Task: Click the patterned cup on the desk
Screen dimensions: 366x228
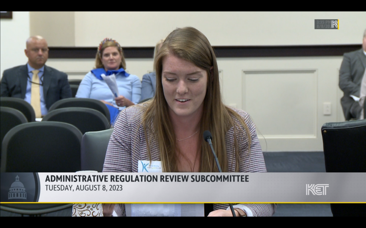Action: [87, 210]
